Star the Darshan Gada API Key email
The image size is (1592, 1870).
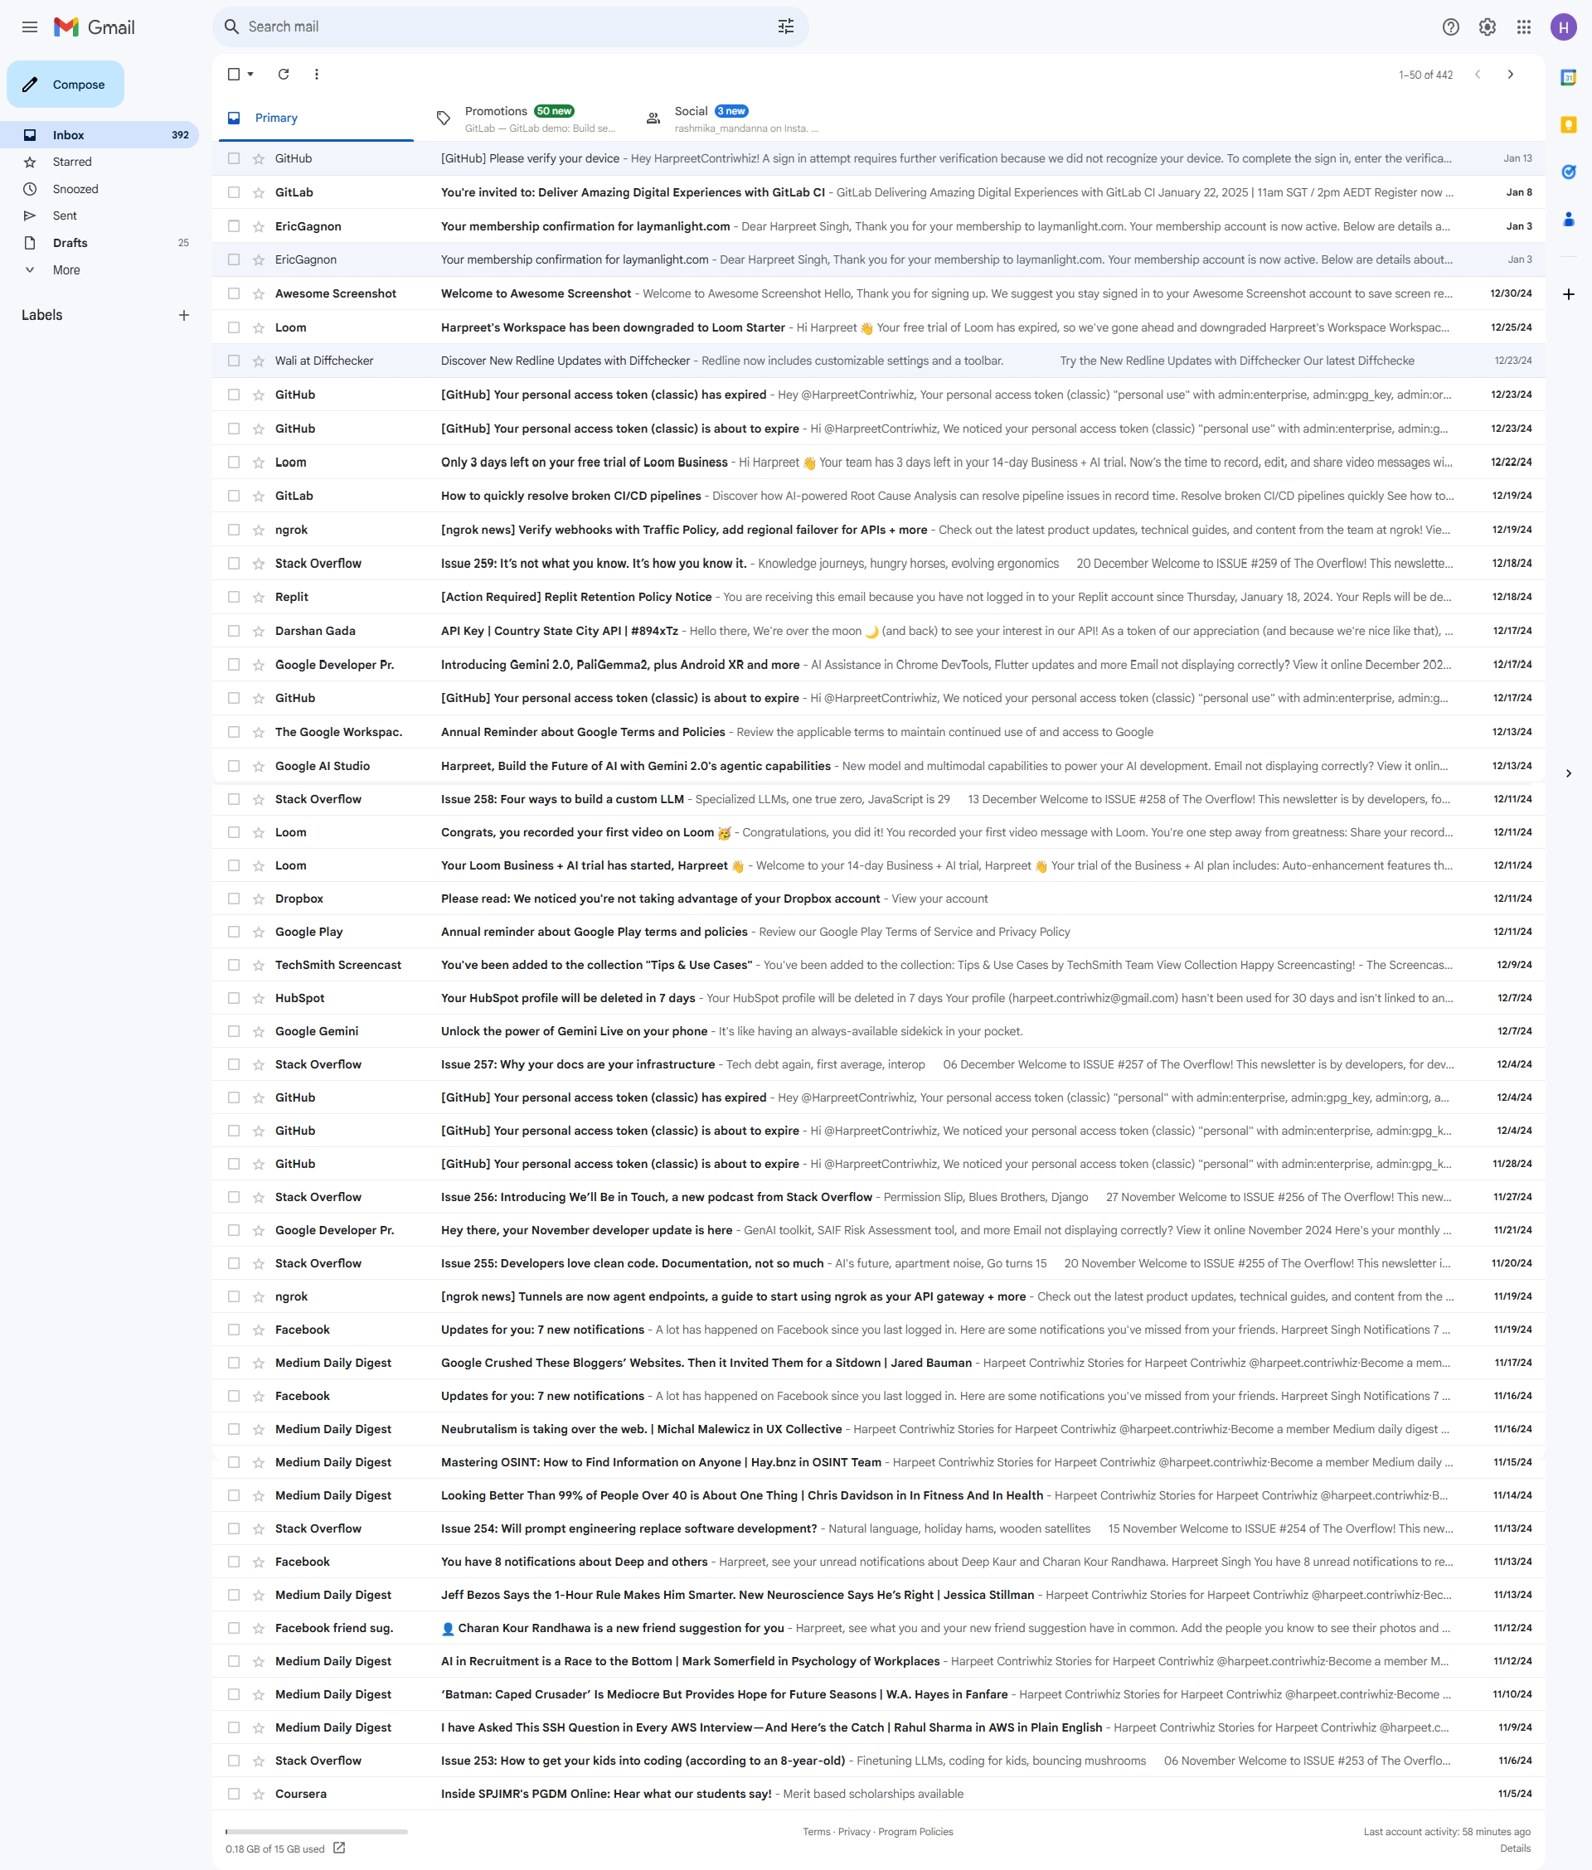[258, 631]
